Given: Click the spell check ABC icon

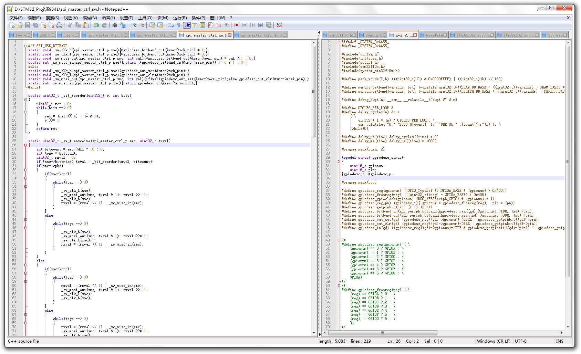Looking at the screenshot, I should coord(279,25).
